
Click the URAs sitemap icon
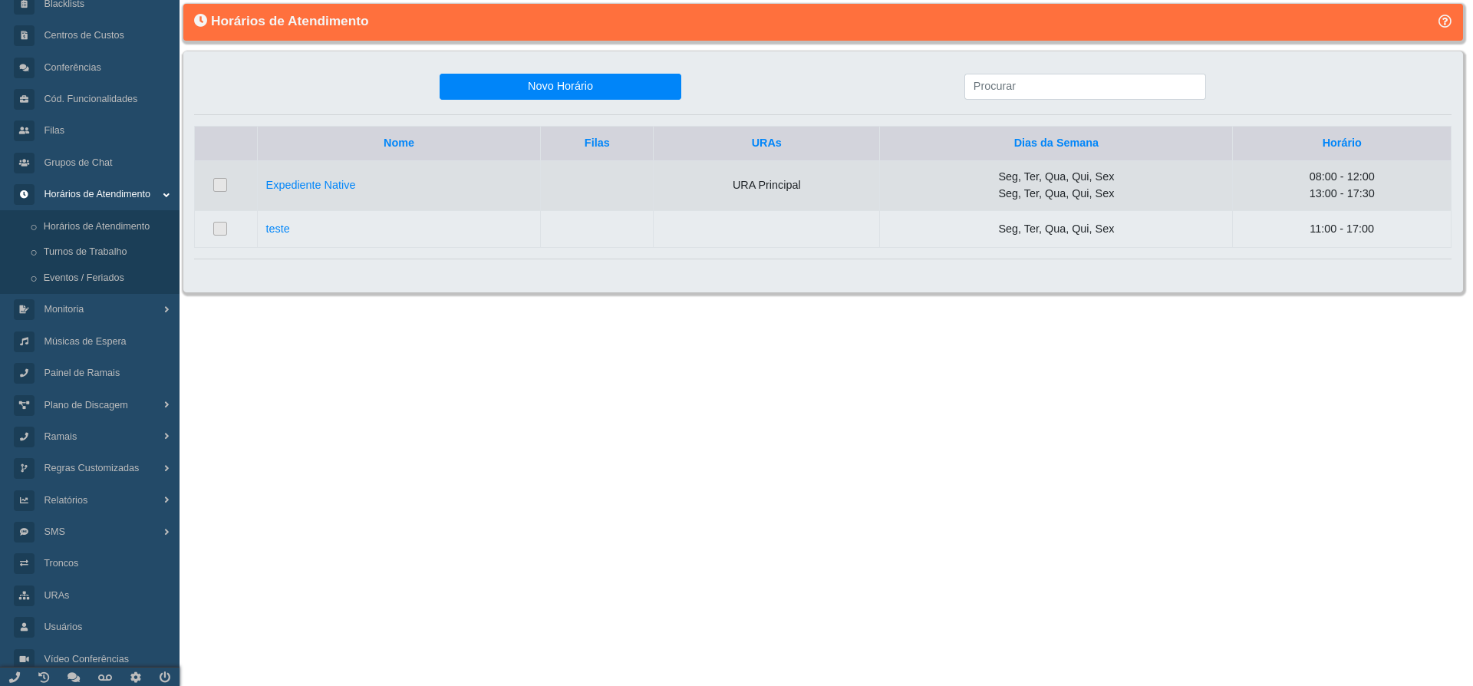[24, 595]
